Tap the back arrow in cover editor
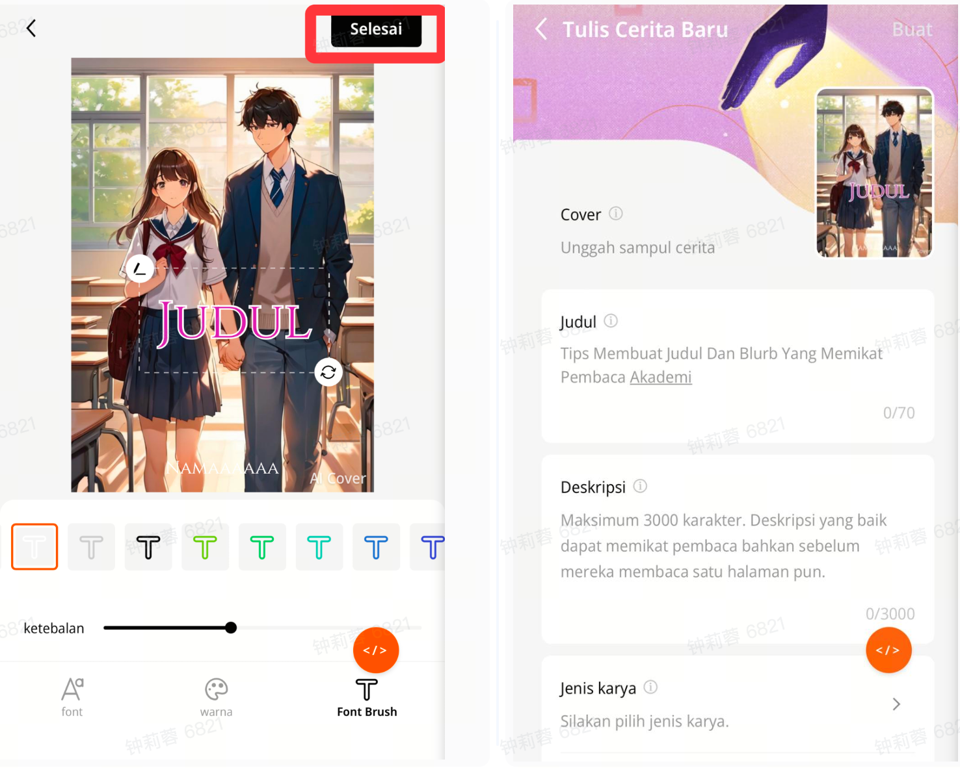The width and height of the screenshot is (960, 768). (31, 28)
